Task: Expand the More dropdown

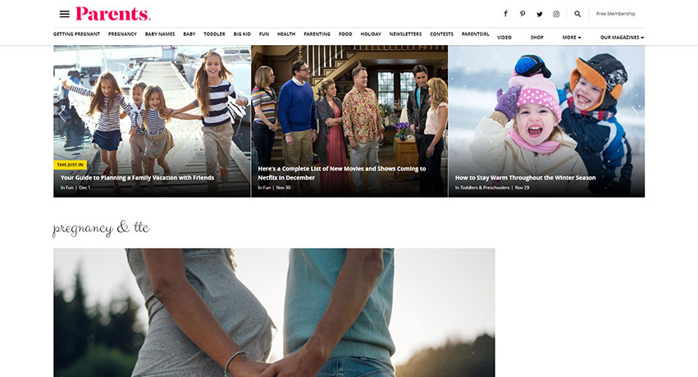Action: point(571,38)
